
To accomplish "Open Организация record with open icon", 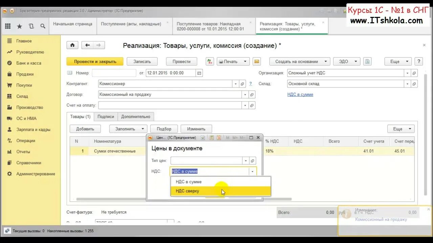I will pos(414,73).
